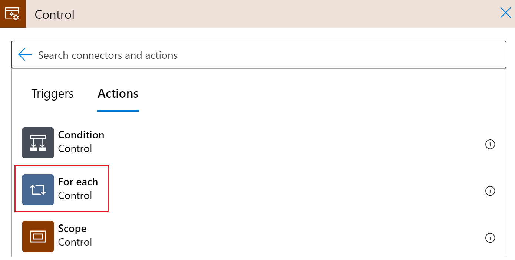The width and height of the screenshot is (515, 260).
Task: Add the For each action by its label
Action: click(x=78, y=182)
